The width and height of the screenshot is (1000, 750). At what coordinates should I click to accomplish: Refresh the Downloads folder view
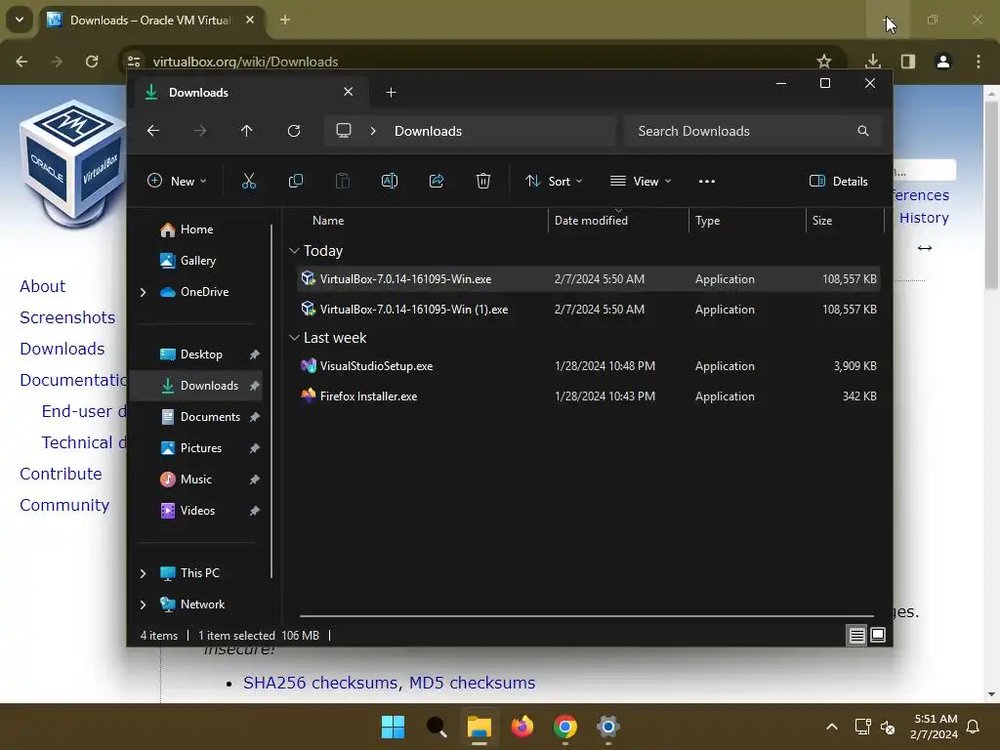pyautogui.click(x=294, y=131)
